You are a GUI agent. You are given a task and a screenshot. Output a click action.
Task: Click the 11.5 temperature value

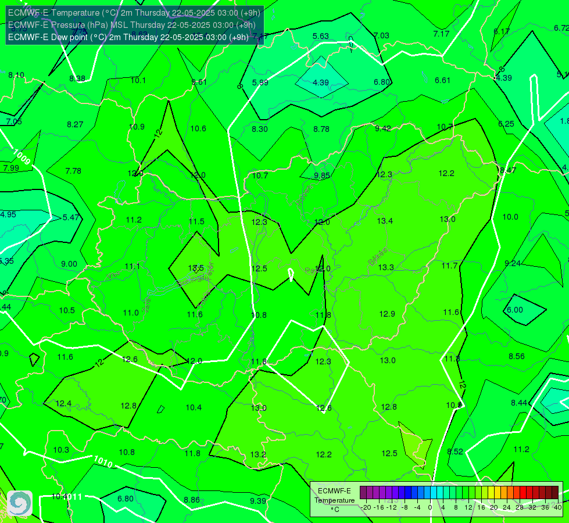(196, 221)
